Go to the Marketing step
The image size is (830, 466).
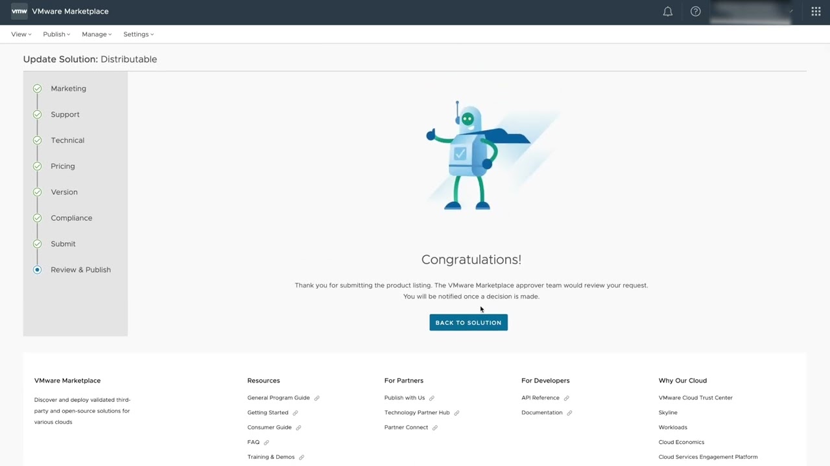tap(68, 89)
